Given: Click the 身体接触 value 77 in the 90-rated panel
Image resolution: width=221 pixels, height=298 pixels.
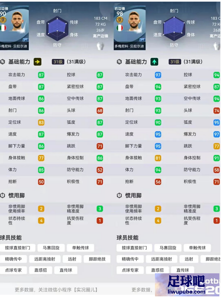Looking at the screenshot, I should pos(41,158).
